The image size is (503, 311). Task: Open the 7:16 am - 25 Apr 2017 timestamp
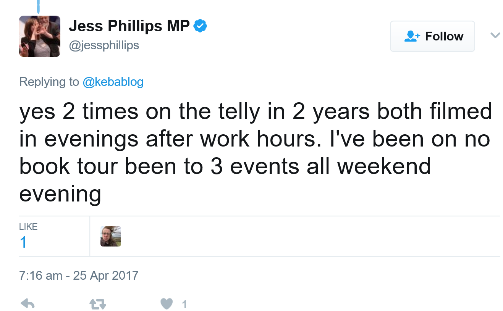[x=79, y=275]
